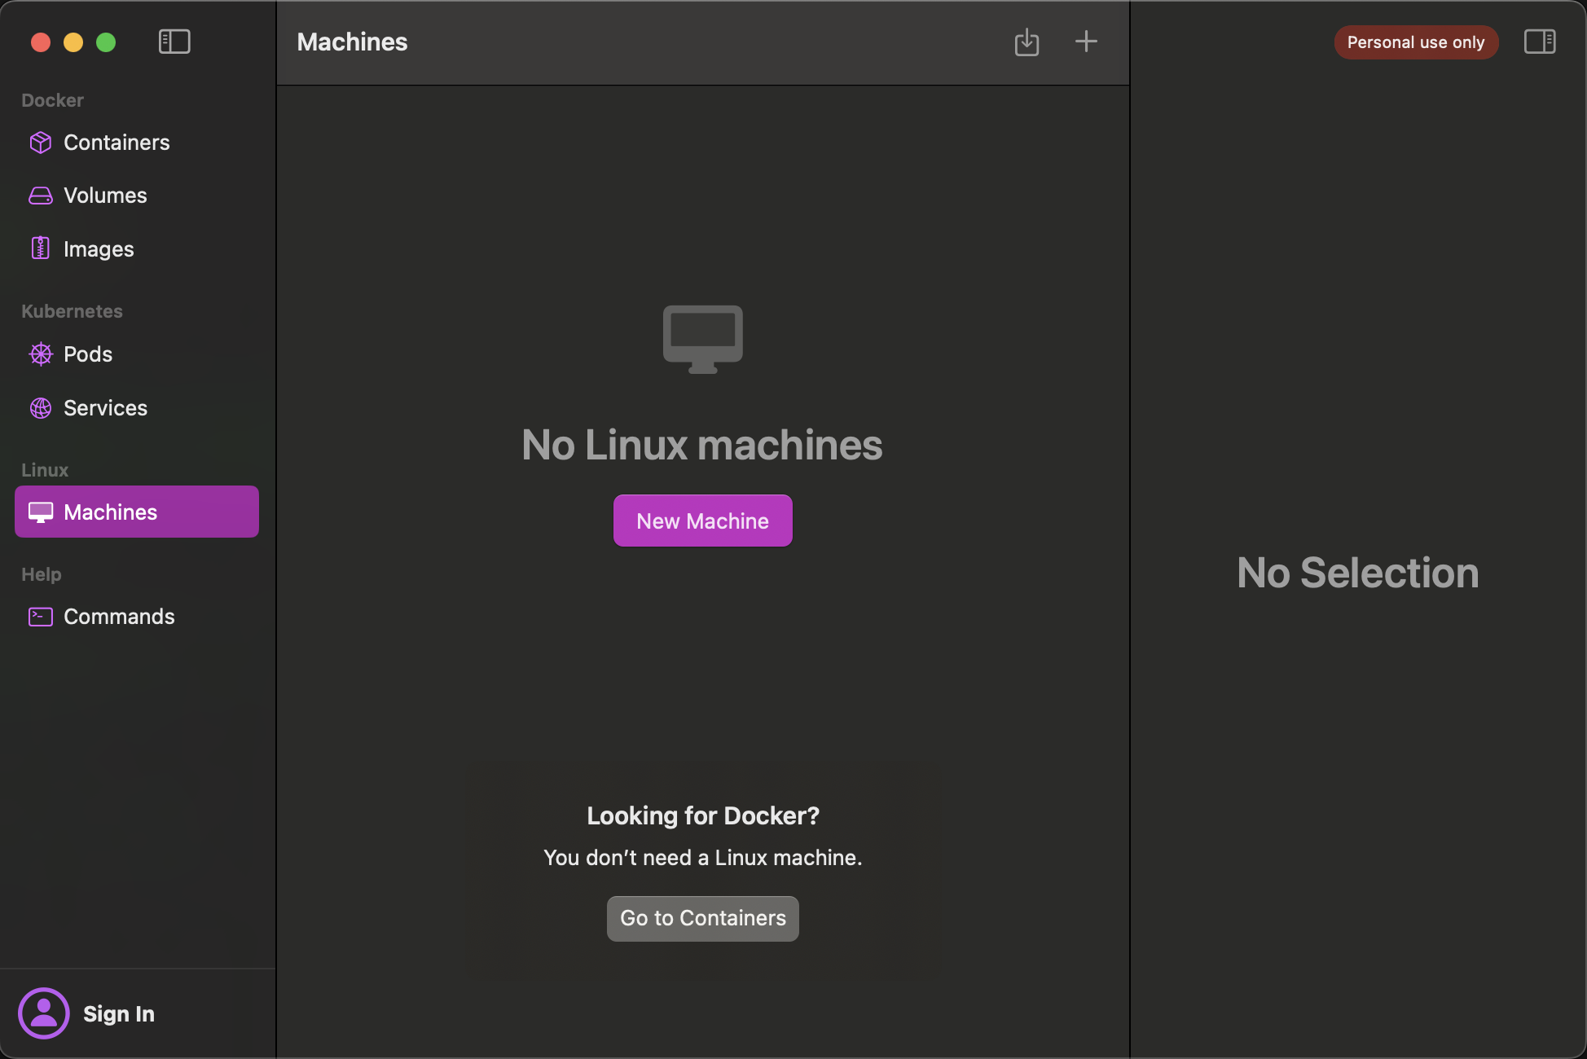Click the Images zip icon
The width and height of the screenshot is (1587, 1059).
(x=41, y=248)
